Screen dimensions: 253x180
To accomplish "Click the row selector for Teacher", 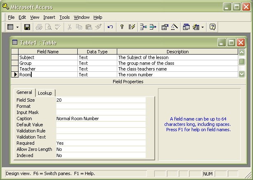I will pyautogui.click(x=15, y=69).
